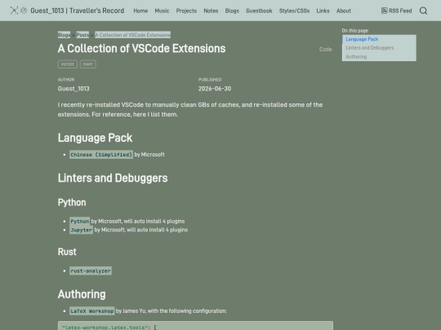This screenshot has height=330, width=441.
Task: Click the Language Pack heading
Action: coord(95,138)
